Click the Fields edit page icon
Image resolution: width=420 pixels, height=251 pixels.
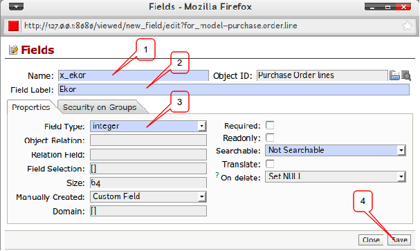(13, 50)
